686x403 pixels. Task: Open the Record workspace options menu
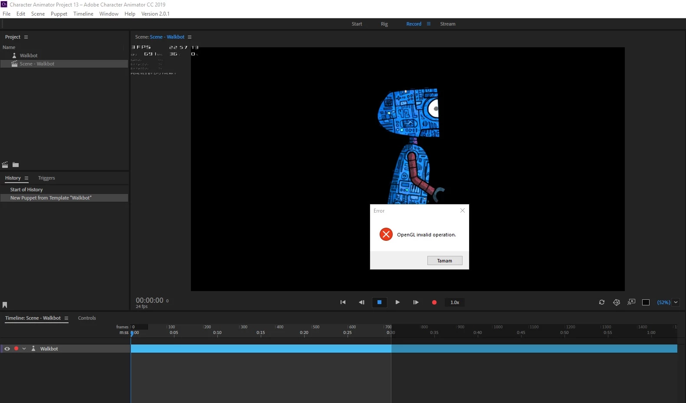click(429, 24)
